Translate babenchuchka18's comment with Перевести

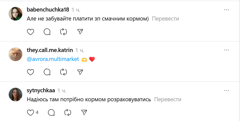pos(165,19)
